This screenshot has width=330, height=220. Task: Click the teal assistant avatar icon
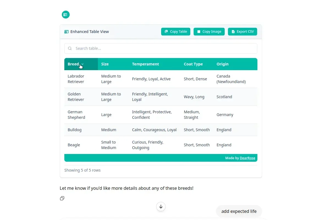pos(66,15)
